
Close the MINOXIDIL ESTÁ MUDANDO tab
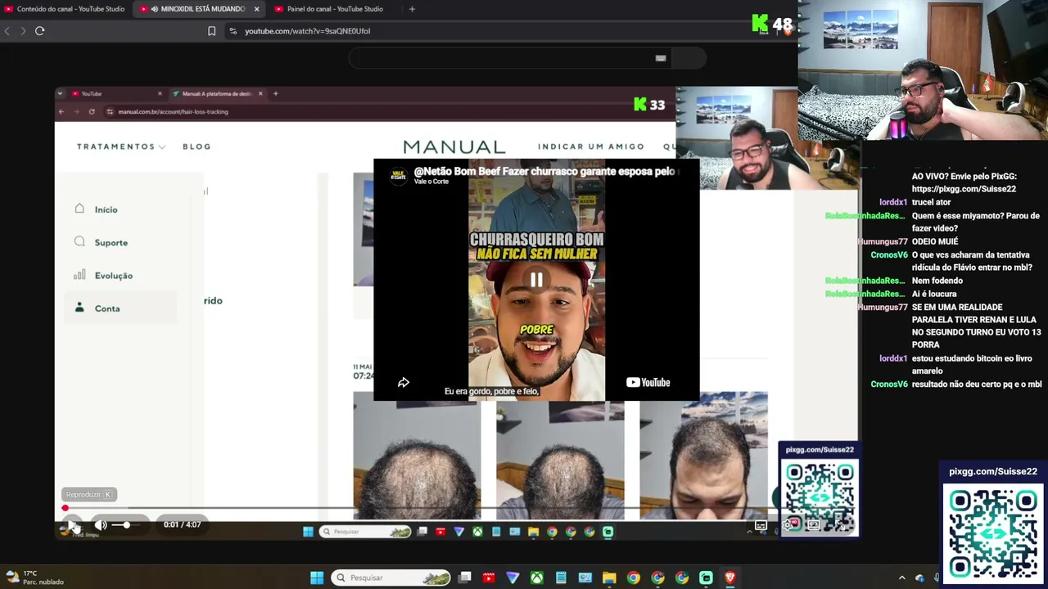[256, 9]
